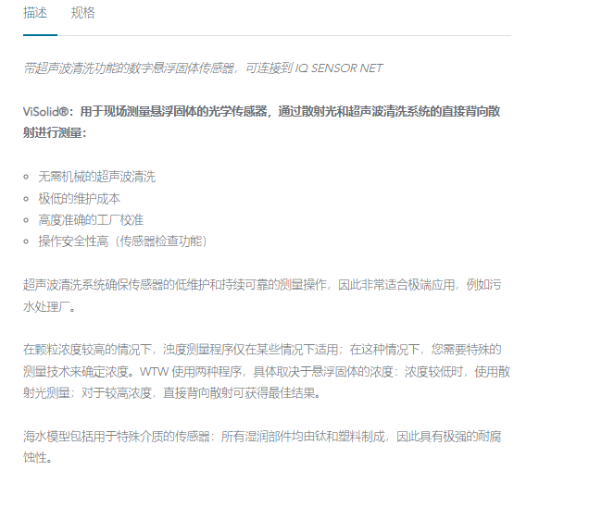Switch to the 描述 tab
This screenshot has width=589, height=507.
(35, 13)
